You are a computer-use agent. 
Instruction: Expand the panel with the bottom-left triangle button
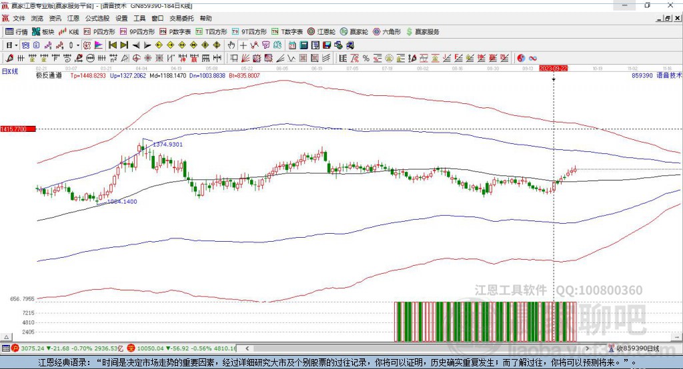6,337
